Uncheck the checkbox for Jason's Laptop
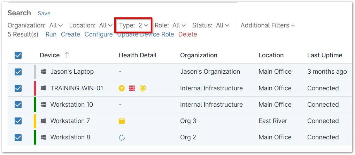The width and height of the screenshot is (355, 155). [x=18, y=72]
